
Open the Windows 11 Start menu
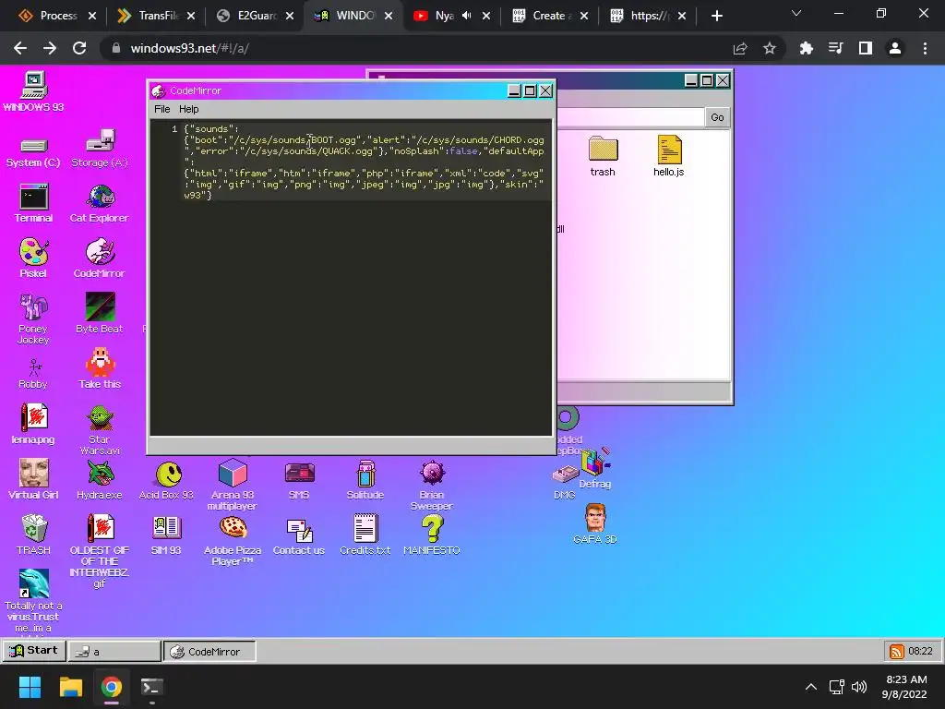pyautogui.click(x=30, y=687)
